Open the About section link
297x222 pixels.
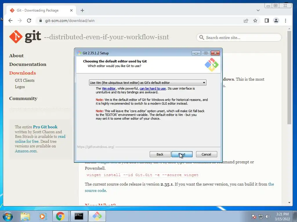pyautogui.click(x=17, y=56)
